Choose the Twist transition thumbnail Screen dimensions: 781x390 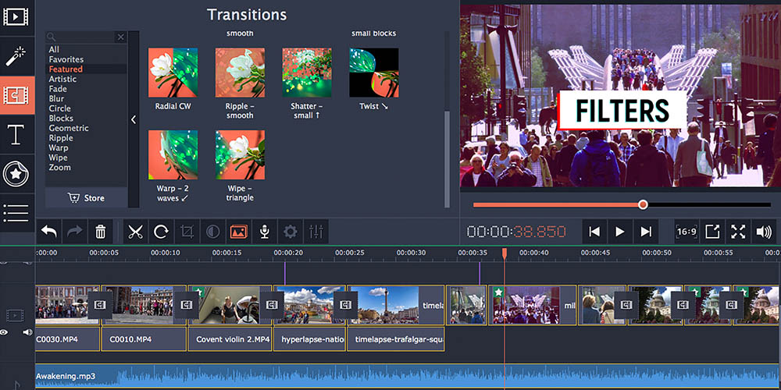pyautogui.click(x=373, y=73)
